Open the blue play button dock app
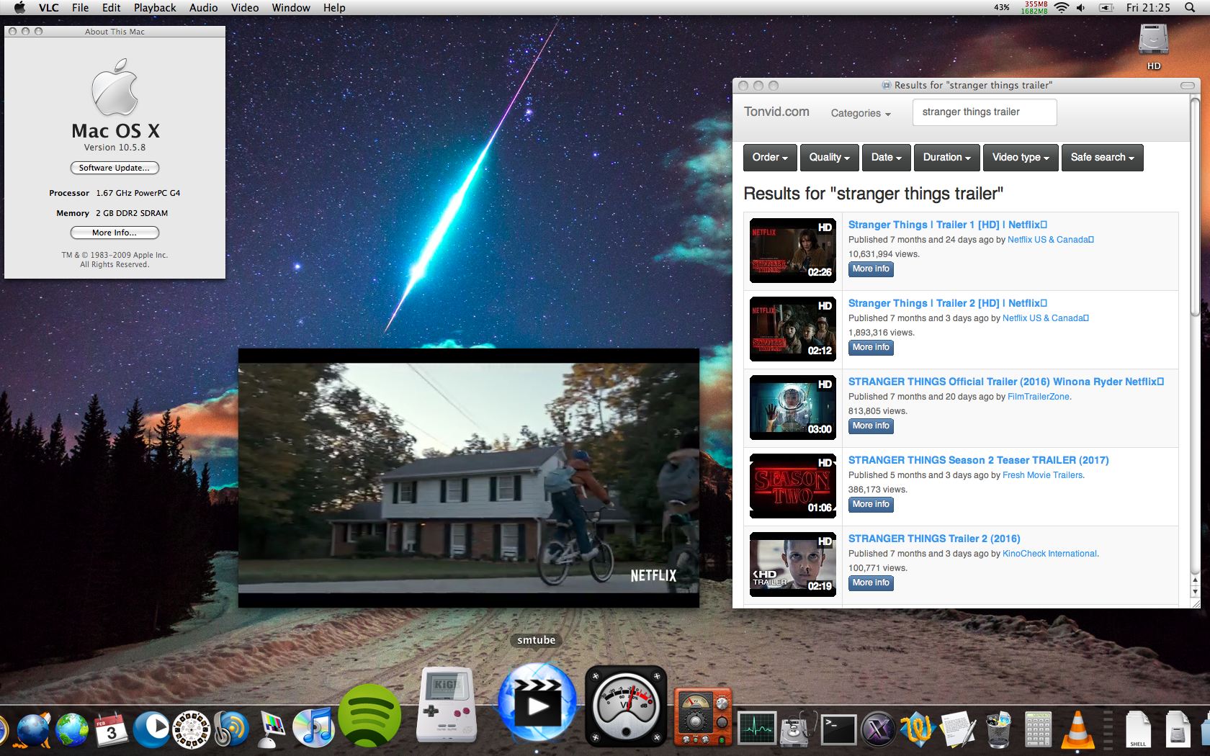1210x756 pixels. 152,729
